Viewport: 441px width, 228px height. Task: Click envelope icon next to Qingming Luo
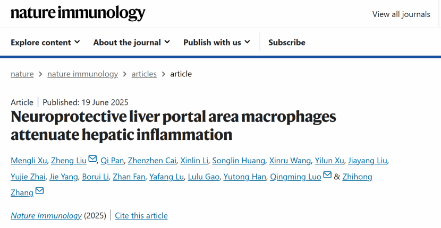click(x=327, y=176)
